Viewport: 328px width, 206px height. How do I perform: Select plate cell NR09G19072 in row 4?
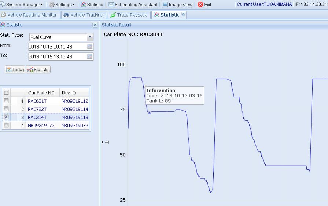(41, 125)
